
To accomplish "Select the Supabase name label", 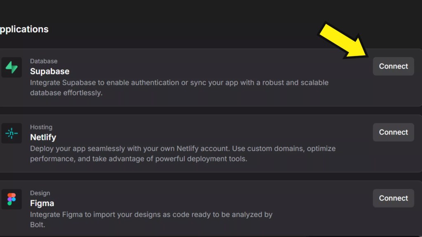I will [x=49, y=71].
